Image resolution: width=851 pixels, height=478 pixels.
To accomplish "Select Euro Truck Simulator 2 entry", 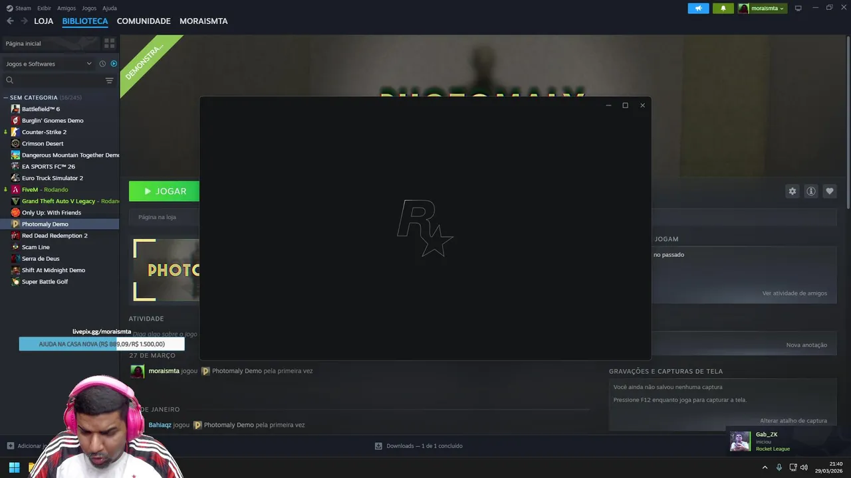I will tap(60, 178).
